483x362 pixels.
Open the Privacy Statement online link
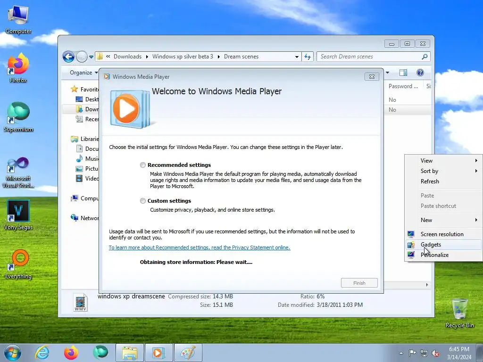pyautogui.click(x=200, y=247)
